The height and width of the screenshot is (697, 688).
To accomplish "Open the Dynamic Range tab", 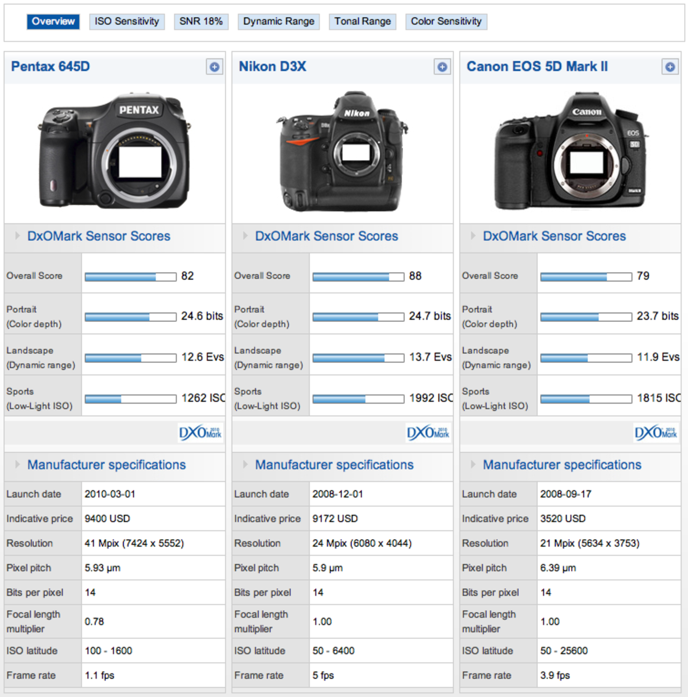I will [278, 21].
